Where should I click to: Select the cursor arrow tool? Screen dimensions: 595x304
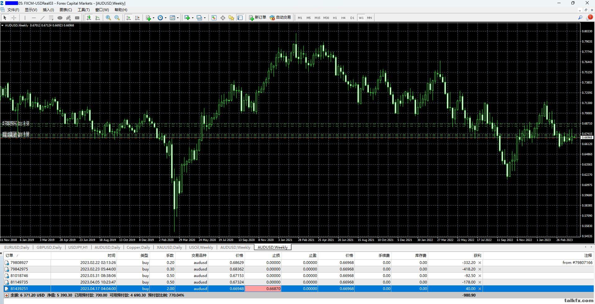coord(5,18)
